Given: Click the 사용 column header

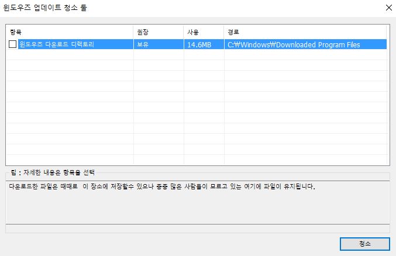Looking at the screenshot, I should pyautogui.click(x=204, y=32).
